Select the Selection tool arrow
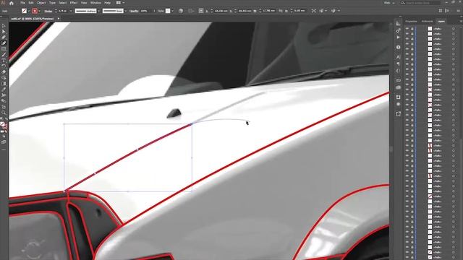This screenshot has height=260, width=463. pos(4,26)
